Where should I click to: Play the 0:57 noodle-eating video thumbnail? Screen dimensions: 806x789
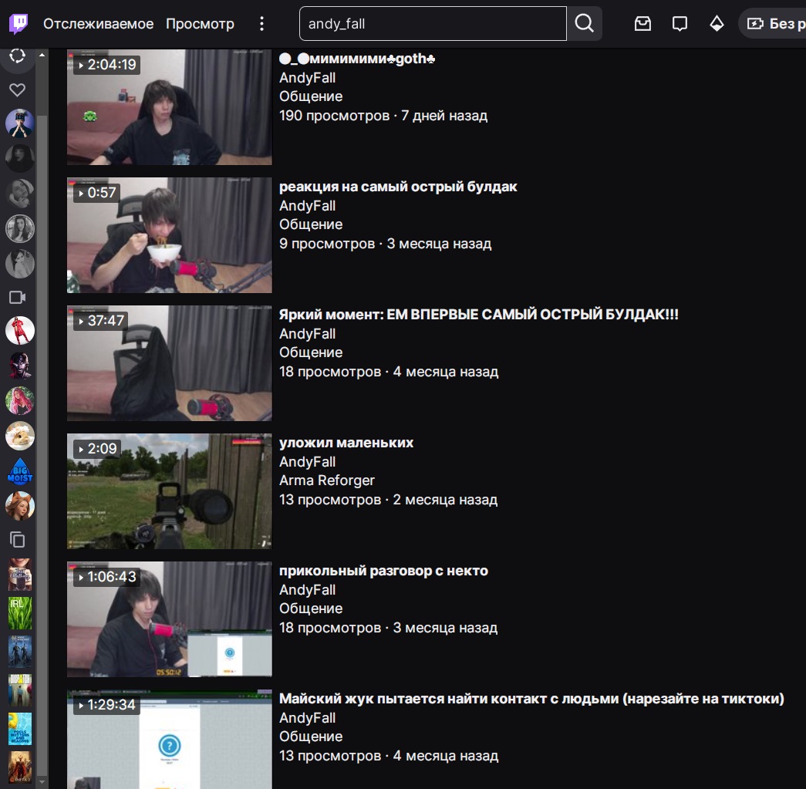[x=169, y=235]
